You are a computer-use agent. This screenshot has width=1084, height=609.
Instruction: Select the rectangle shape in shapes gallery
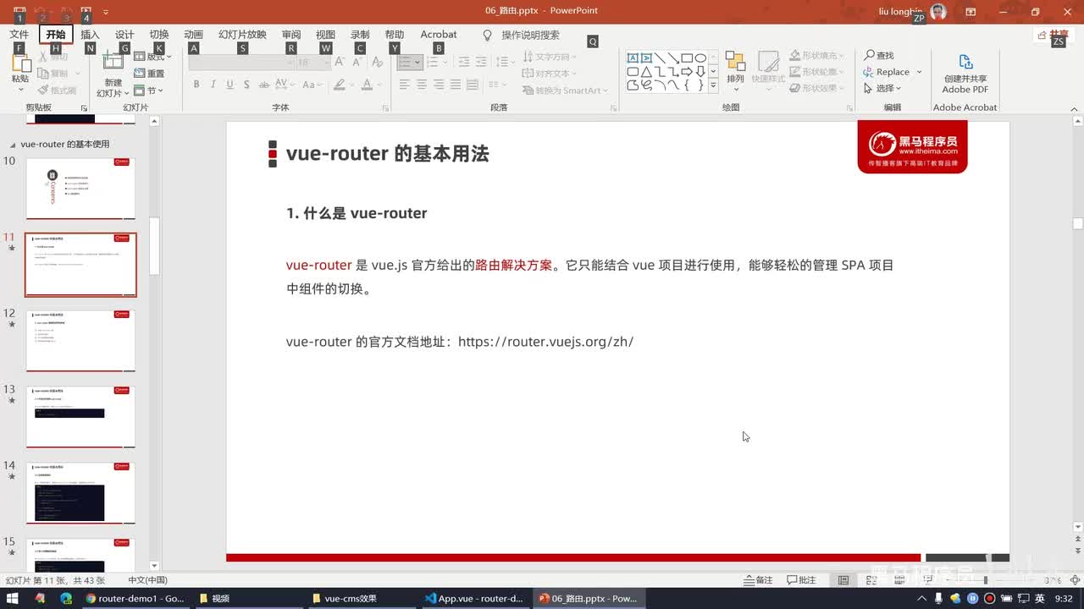coord(687,58)
